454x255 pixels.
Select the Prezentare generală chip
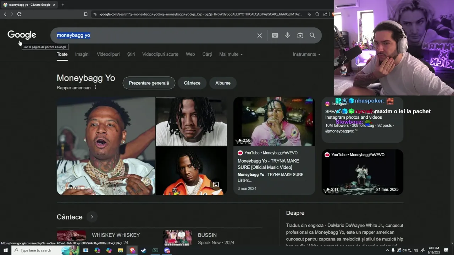click(x=149, y=83)
